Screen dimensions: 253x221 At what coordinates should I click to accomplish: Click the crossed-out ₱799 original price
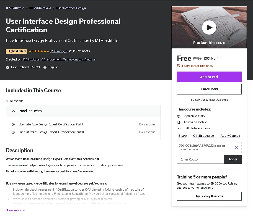pos(197,58)
